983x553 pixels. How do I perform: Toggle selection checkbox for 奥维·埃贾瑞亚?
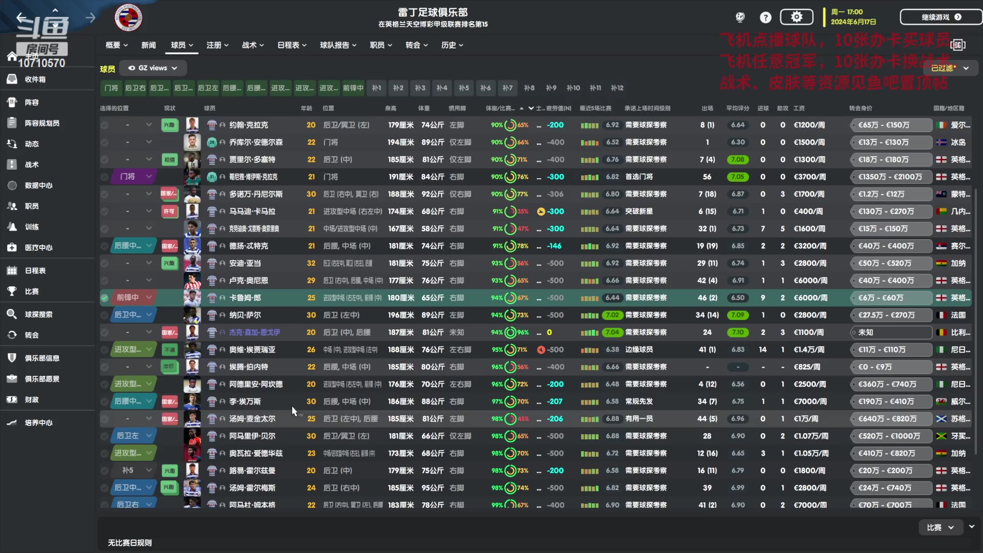tap(104, 350)
